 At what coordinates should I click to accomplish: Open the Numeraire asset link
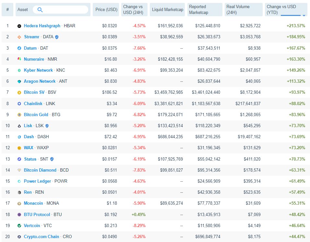[x=34, y=59]
